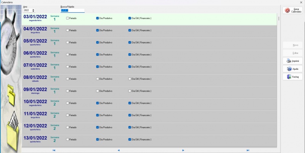
Task: Check Feriado for 13/01/2022
Action: click(x=67, y=139)
